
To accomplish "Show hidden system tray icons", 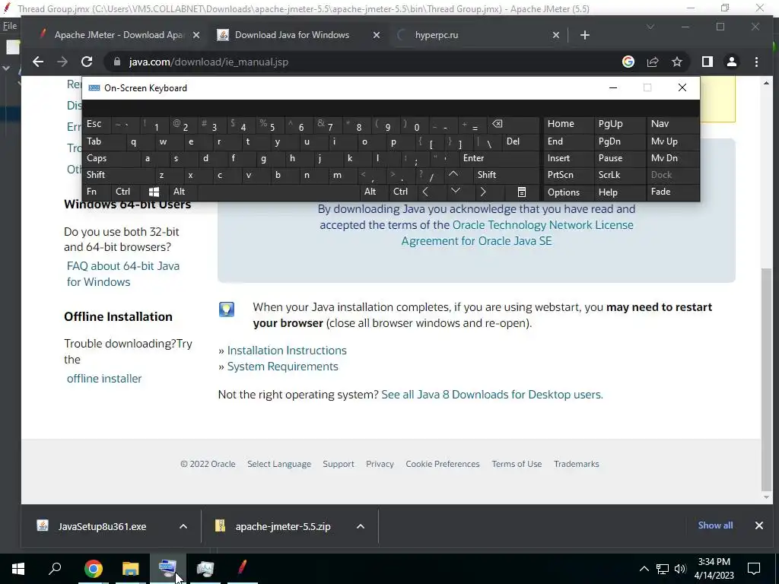I will click(x=644, y=569).
